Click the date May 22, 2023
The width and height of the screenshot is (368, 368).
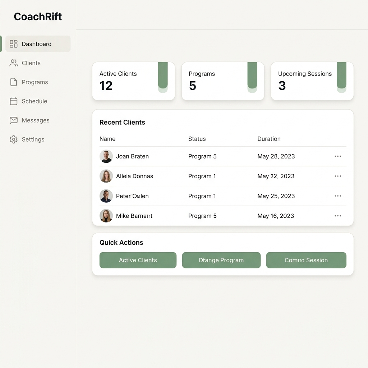(276, 176)
